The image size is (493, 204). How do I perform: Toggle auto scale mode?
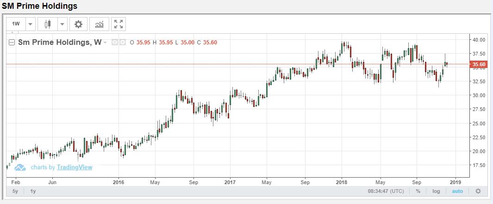pyautogui.click(x=457, y=191)
